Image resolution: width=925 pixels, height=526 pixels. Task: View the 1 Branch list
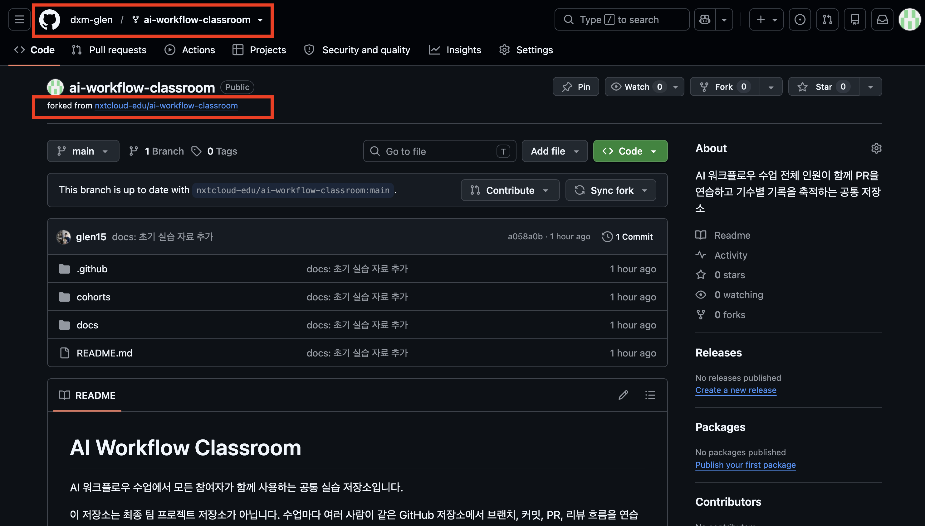coord(157,151)
